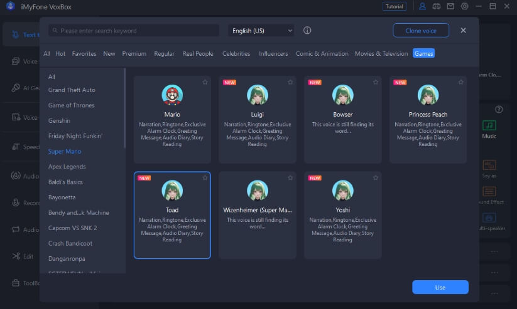The width and height of the screenshot is (517, 309).
Task: Select Game of Thrones category
Action: [x=71, y=105]
